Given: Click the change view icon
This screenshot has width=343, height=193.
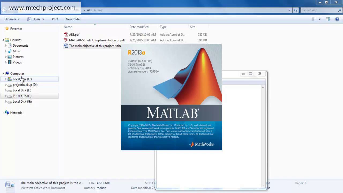Looking at the screenshot, I should point(314,19).
